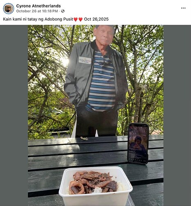Click the gray area right of the photo

[177, 115]
